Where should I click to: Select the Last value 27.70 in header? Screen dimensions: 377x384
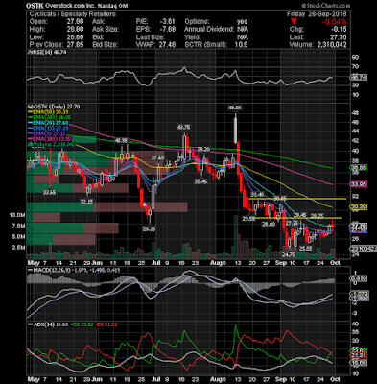point(339,37)
